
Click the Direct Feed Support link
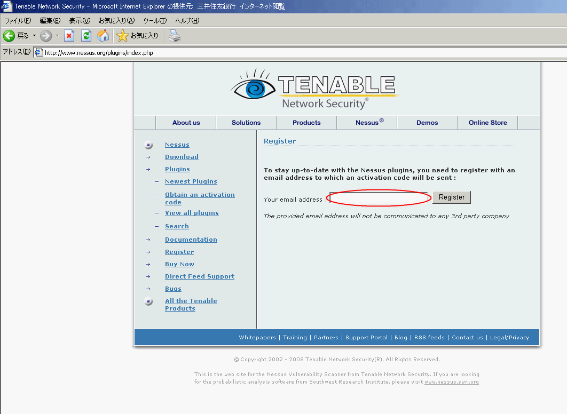click(200, 276)
